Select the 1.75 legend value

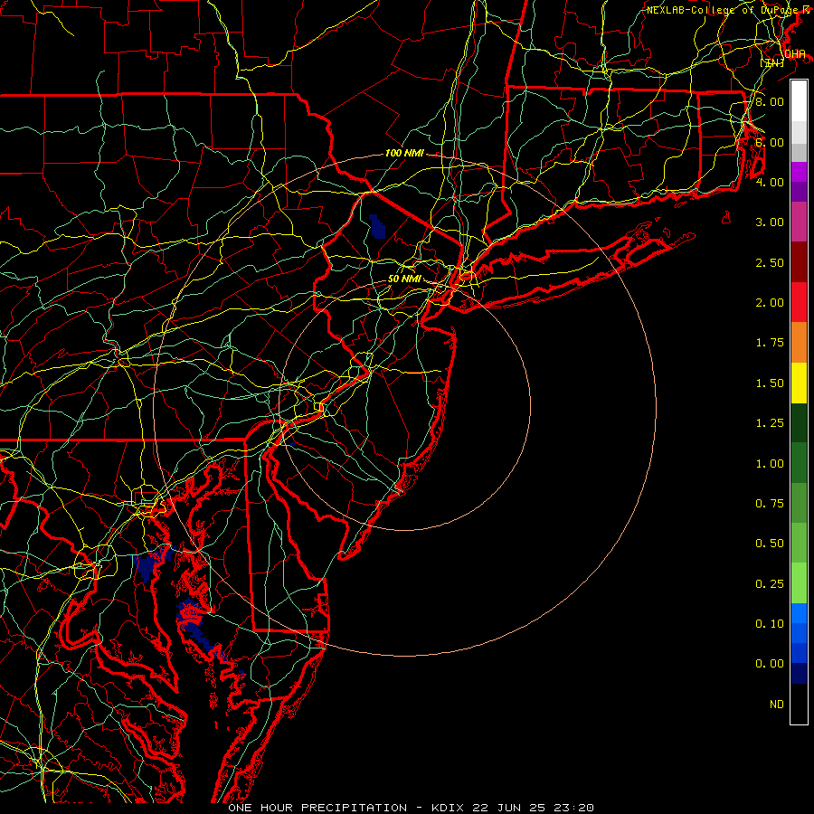point(770,343)
